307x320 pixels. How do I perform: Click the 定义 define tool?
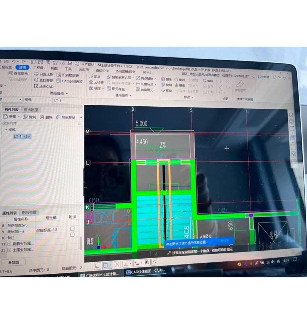pyautogui.click(x=95, y=76)
